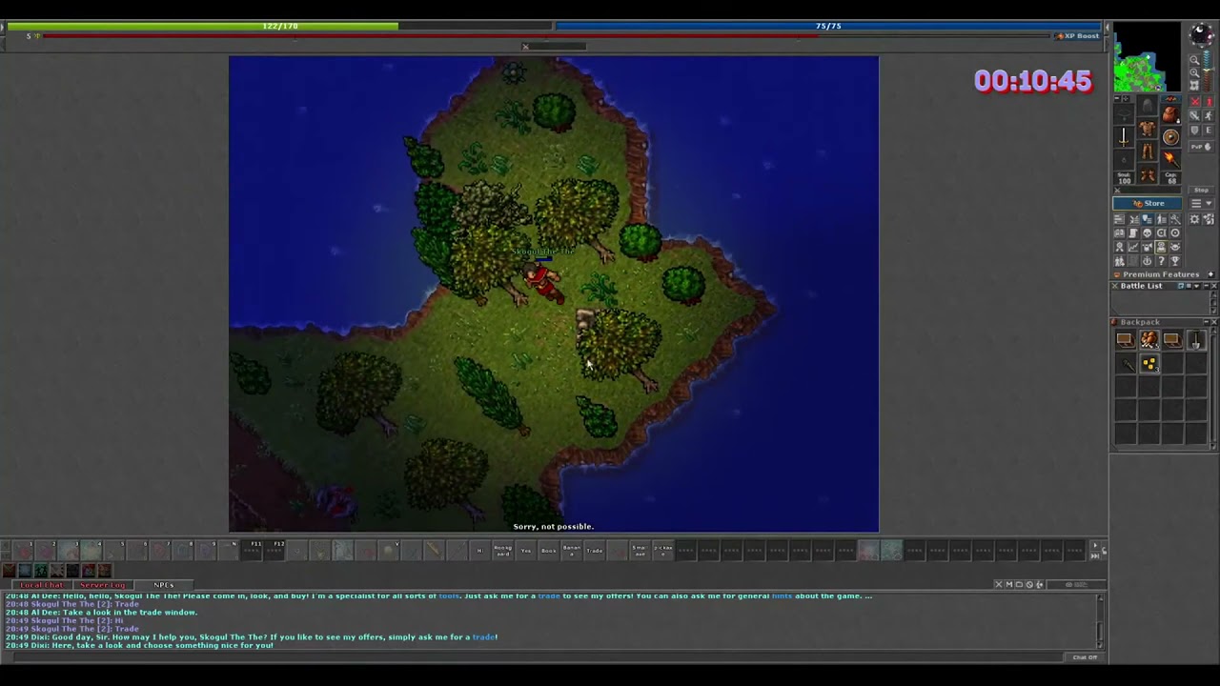This screenshot has height=686, width=1220.
Task: Click the Hi hotkey button
Action: (480, 550)
